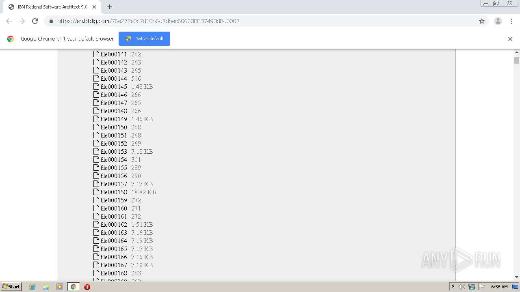Image resolution: width=520 pixels, height=292 pixels.
Task: Click the padlock site info icon
Action: click(51, 21)
